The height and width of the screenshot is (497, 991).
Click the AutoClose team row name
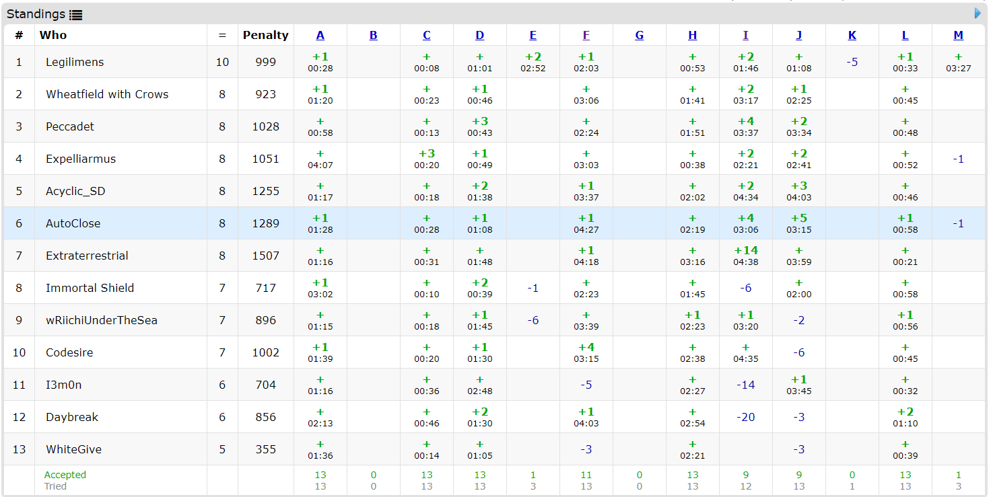pyautogui.click(x=73, y=223)
